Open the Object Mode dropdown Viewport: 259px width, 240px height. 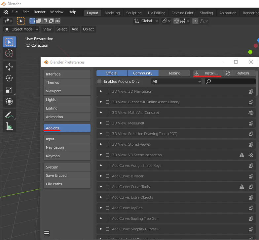click(x=21, y=29)
